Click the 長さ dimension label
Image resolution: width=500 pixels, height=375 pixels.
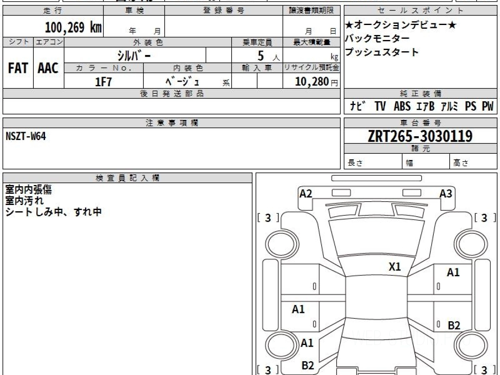[355, 163]
